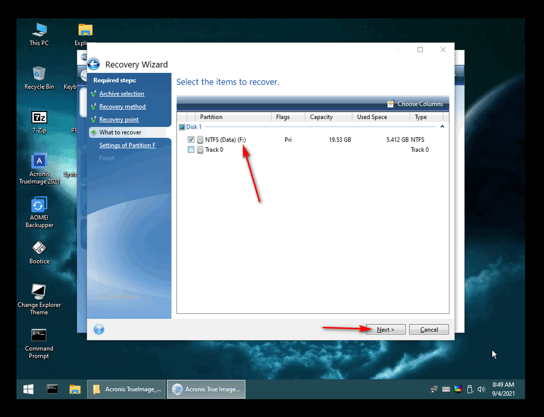The image size is (544, 417).
Task: Open the Windows Start menu
Action: [28, 389]
